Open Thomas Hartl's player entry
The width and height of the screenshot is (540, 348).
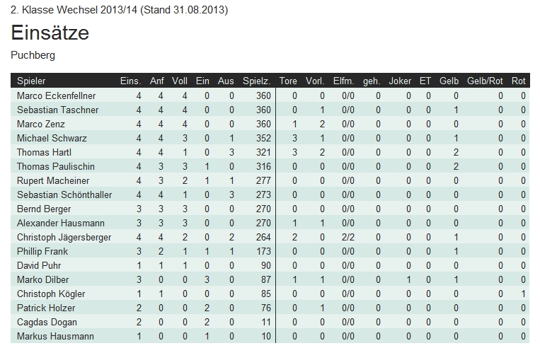click(44, 152)
